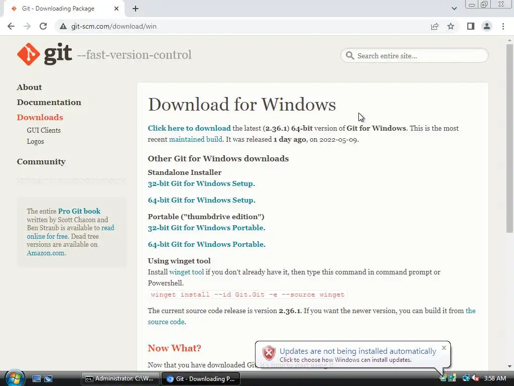
Task: Click the Git - Downloading P... taskbar button
Action: 201,379
